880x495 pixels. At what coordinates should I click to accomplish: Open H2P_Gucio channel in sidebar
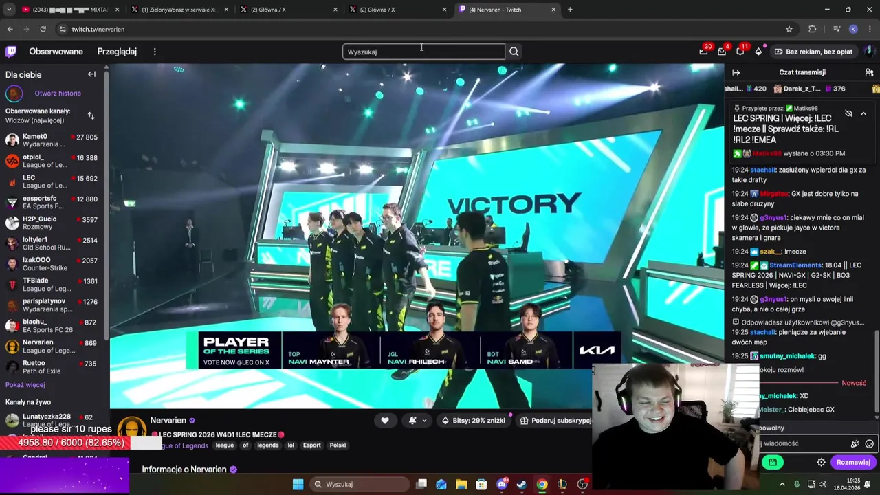52,223
